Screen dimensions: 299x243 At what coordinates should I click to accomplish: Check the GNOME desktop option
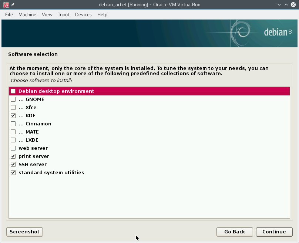click(x=13, y=99)
